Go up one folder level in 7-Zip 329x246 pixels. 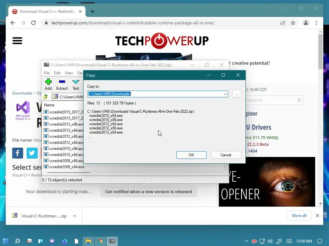[46, 97]
